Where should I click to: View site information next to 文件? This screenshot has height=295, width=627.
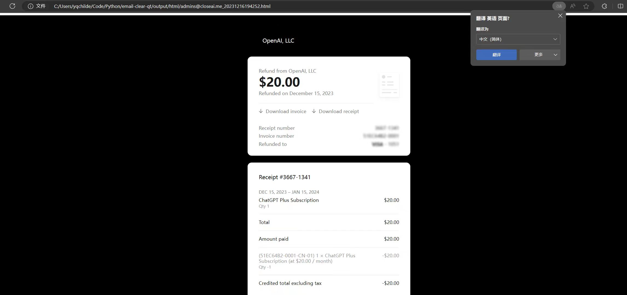(x=31, y=6)
